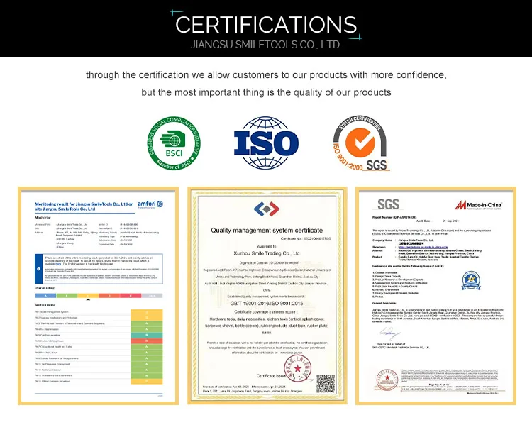The width and height of the screenshot is (532, 437).
Task: Click the Made-in-China logo
Action: click(x=478, y=205)
